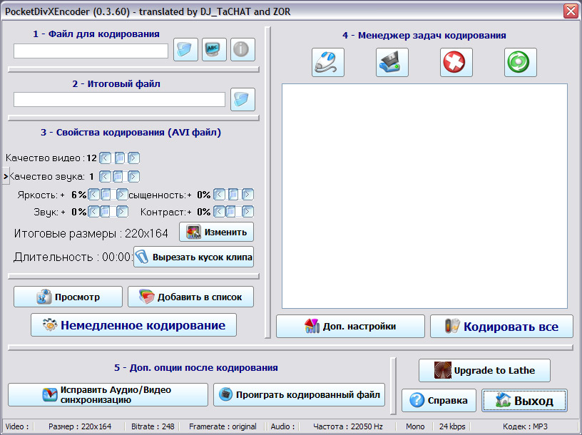This screenshot has height=435, width=582.
Task: Click Кодировать все to encode all tasks
Action: [x=502, y=327]
